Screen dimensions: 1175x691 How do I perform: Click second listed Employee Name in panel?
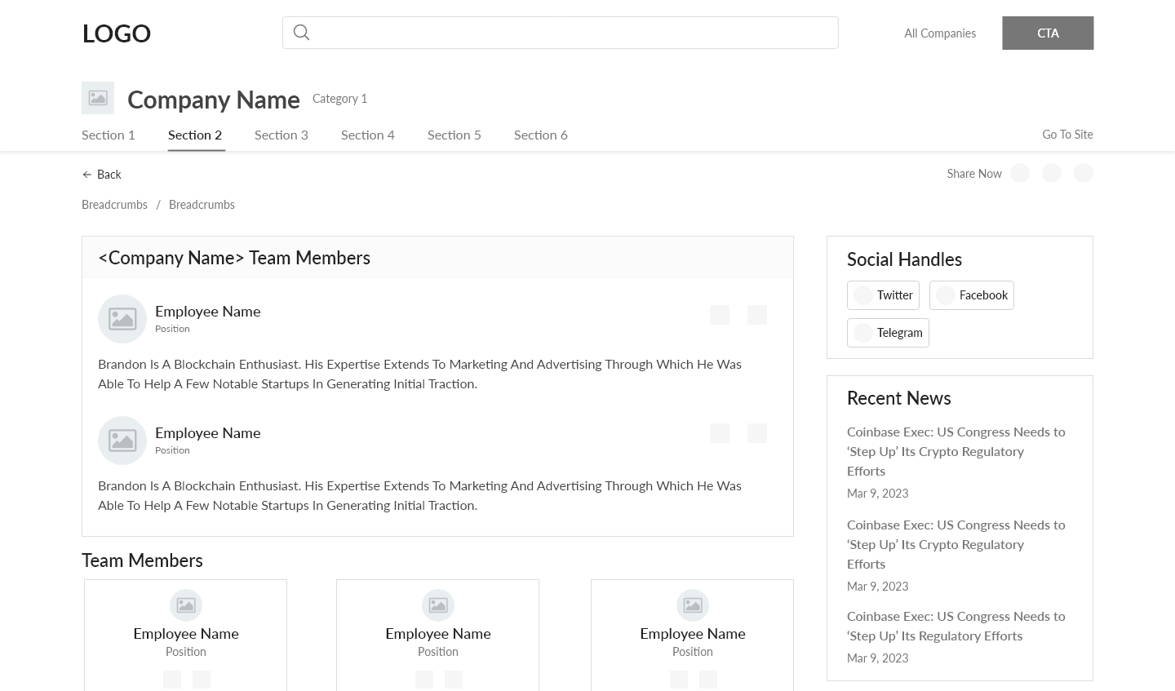(x=208, y=433)
